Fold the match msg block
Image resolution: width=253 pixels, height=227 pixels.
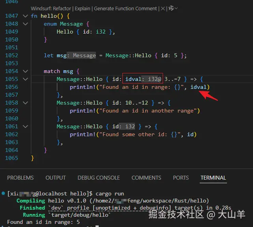[26, 71]
